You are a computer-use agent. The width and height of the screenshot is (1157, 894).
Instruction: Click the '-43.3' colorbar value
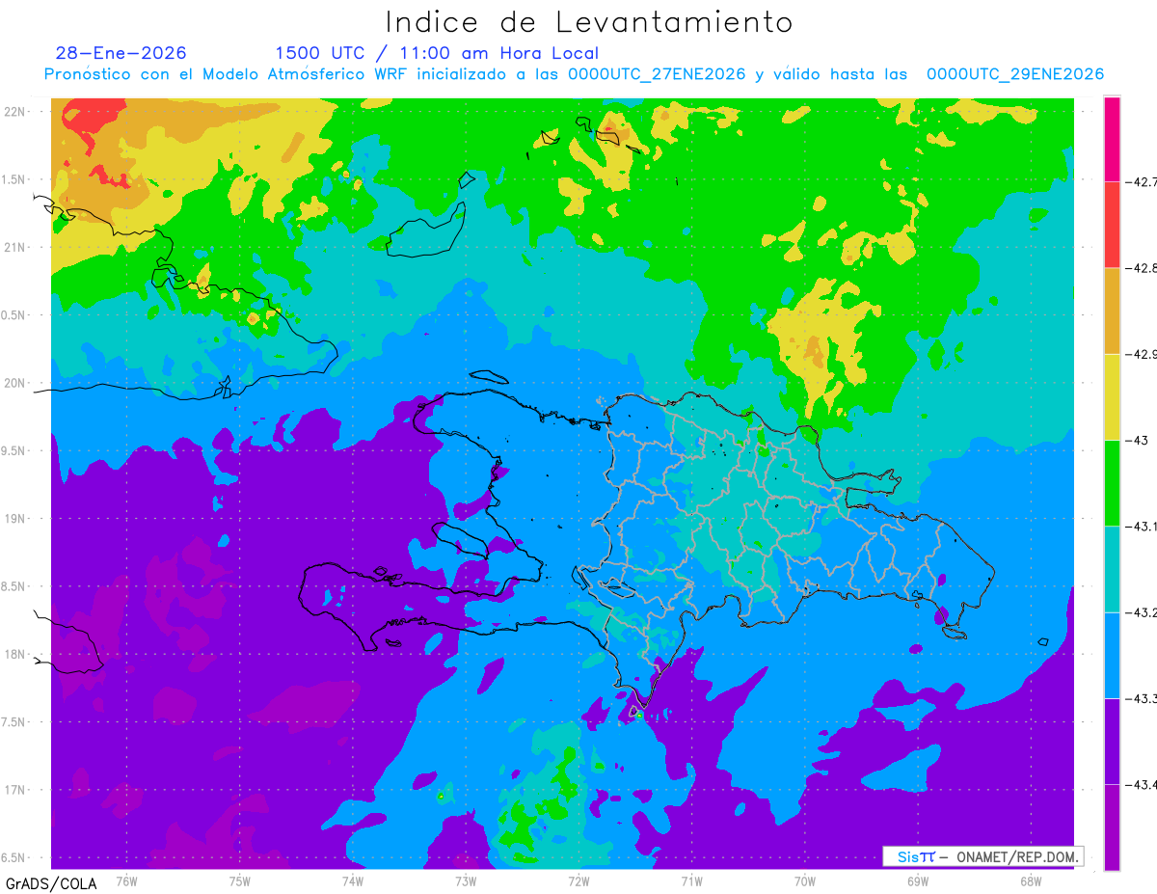coord(1144,698)
